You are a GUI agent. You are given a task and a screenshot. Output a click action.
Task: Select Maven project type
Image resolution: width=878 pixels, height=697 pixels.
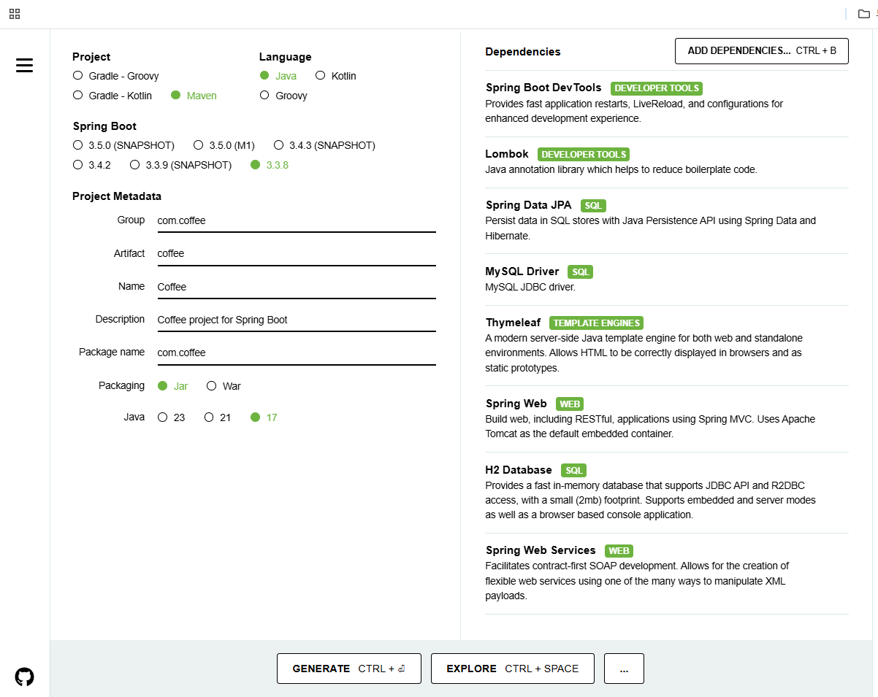pos(194,96)
